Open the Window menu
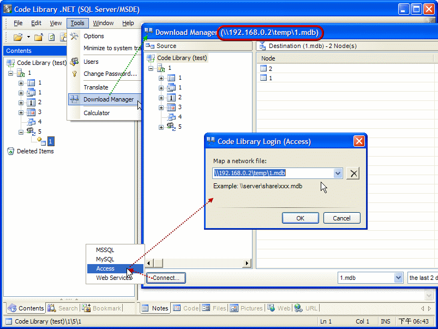The width and height of the screenshot is (438, 329). (103, 23)
